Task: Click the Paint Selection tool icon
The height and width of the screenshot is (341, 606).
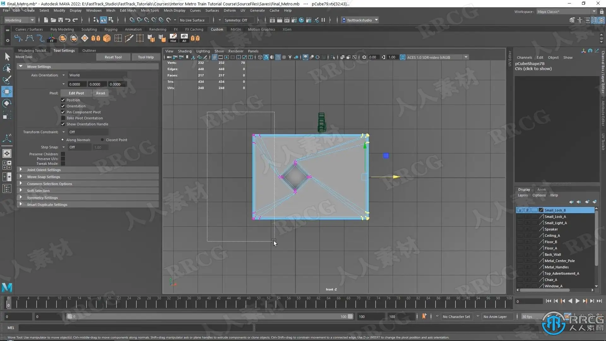Action: 7,80
